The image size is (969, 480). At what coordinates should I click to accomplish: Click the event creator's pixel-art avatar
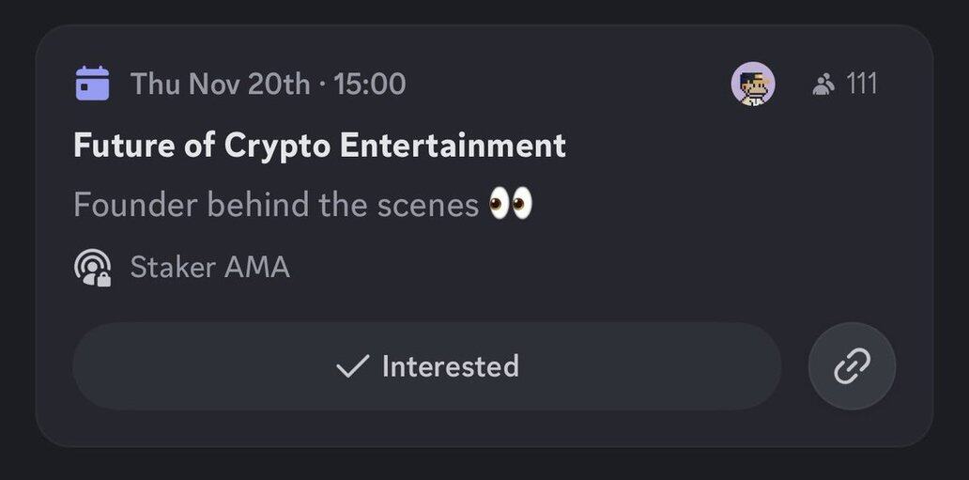[753, 85]
